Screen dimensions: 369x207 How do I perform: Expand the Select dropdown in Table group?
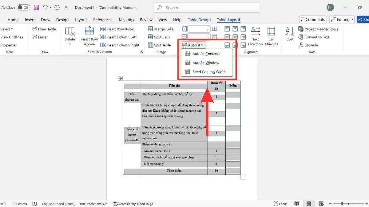click(x=7, y=29)
